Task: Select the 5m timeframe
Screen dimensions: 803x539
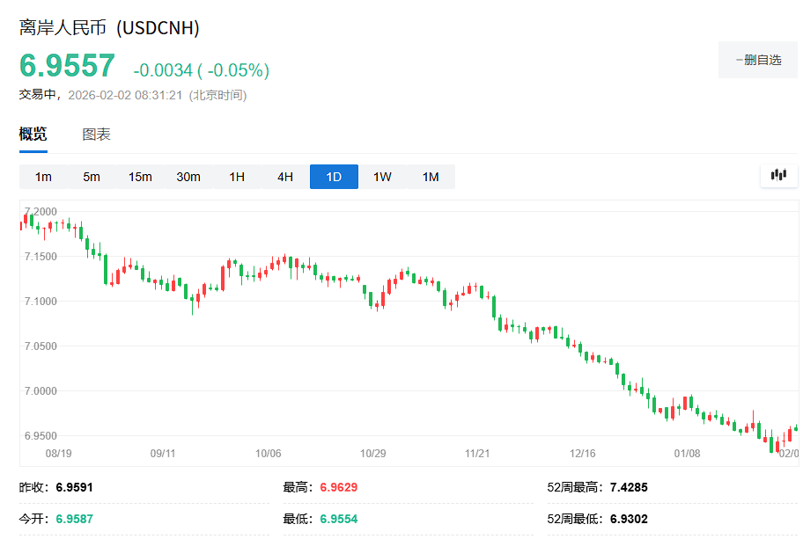Action: [91, 176]
